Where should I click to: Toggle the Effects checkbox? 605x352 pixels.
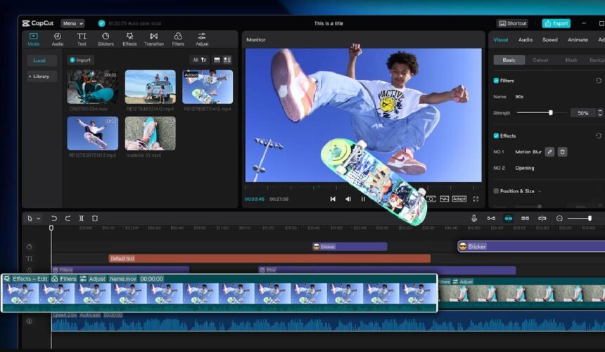496,136
